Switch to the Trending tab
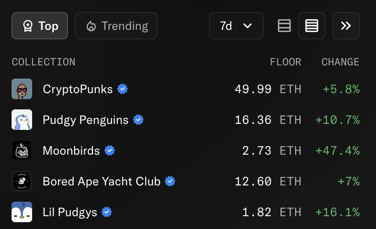This screenshot has width=376, height=229. 116,26
